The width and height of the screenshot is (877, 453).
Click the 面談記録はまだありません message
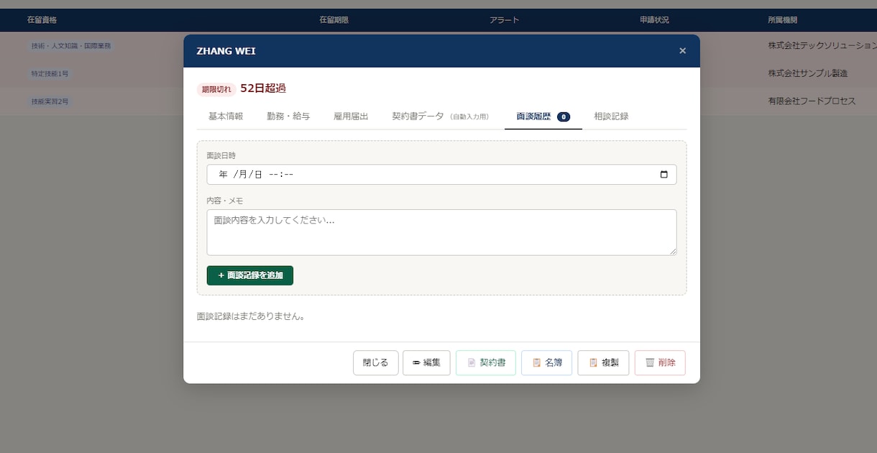pos(250,316)
